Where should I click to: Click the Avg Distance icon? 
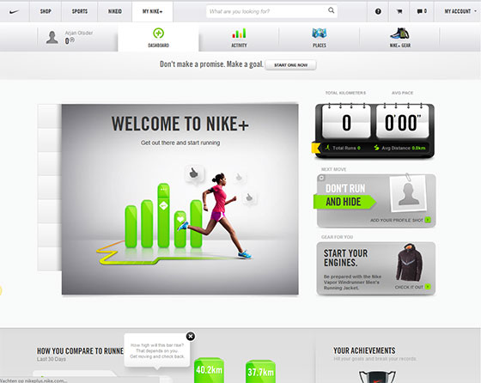376,148
